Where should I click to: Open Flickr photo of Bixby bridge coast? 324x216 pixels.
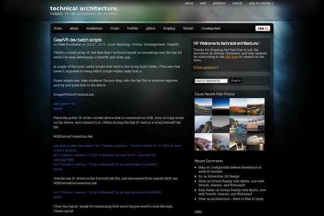203,142
